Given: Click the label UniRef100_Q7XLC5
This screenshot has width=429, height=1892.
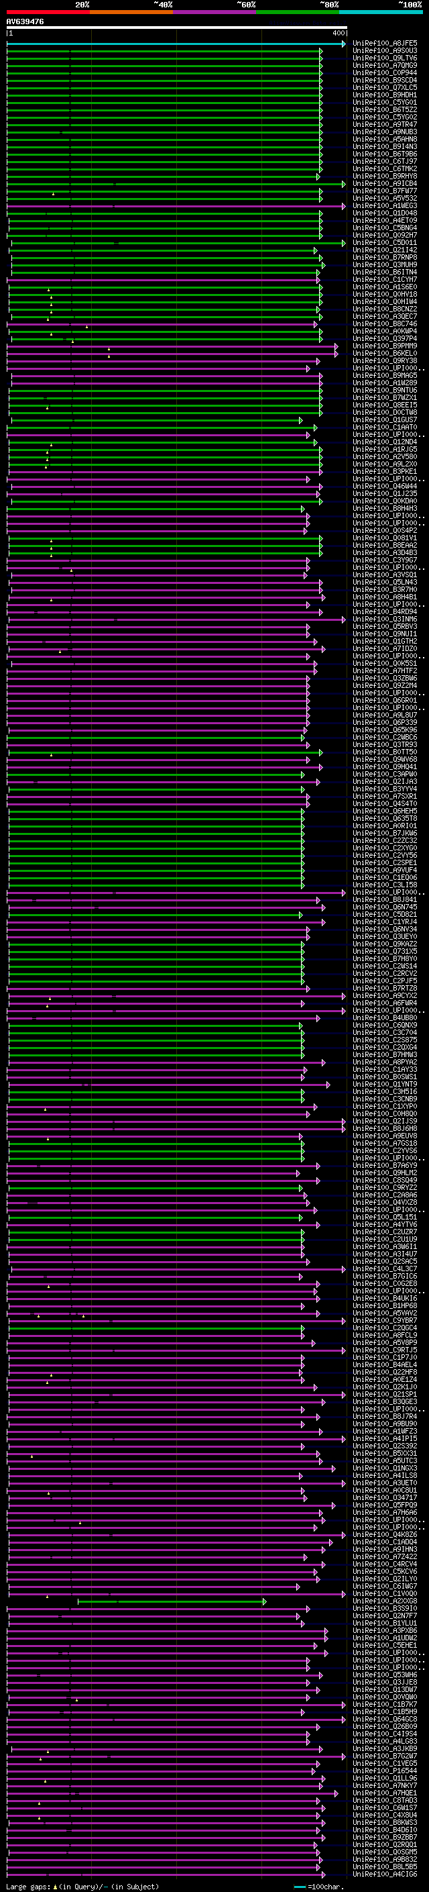Looking at the screenshot, I should tap(385, 88).
